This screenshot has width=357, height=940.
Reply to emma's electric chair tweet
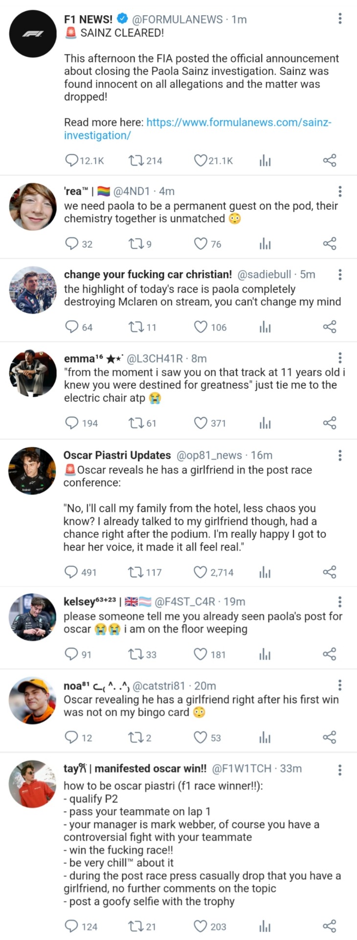[72, 423]
